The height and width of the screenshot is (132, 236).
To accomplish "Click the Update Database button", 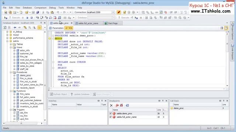I will [x=80, y=94].
